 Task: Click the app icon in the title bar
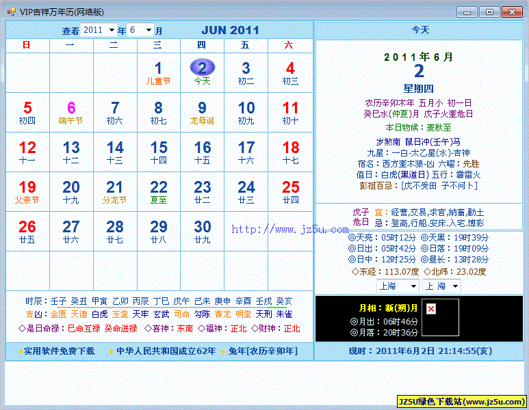pos(10,12)
